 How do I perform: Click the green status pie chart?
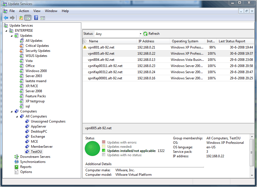(x=92, y=148)
